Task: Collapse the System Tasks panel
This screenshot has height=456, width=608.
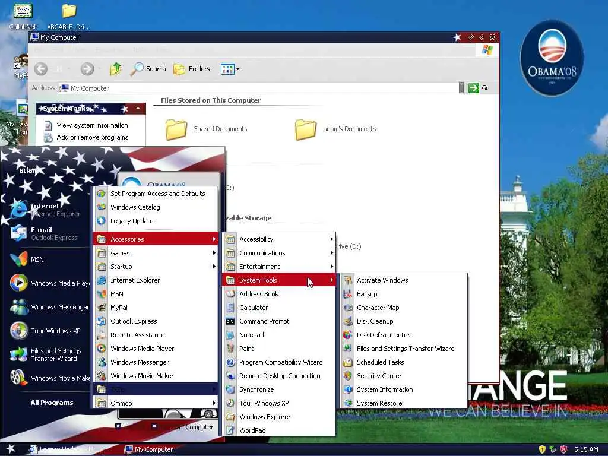Action: (x=138, y=109)
